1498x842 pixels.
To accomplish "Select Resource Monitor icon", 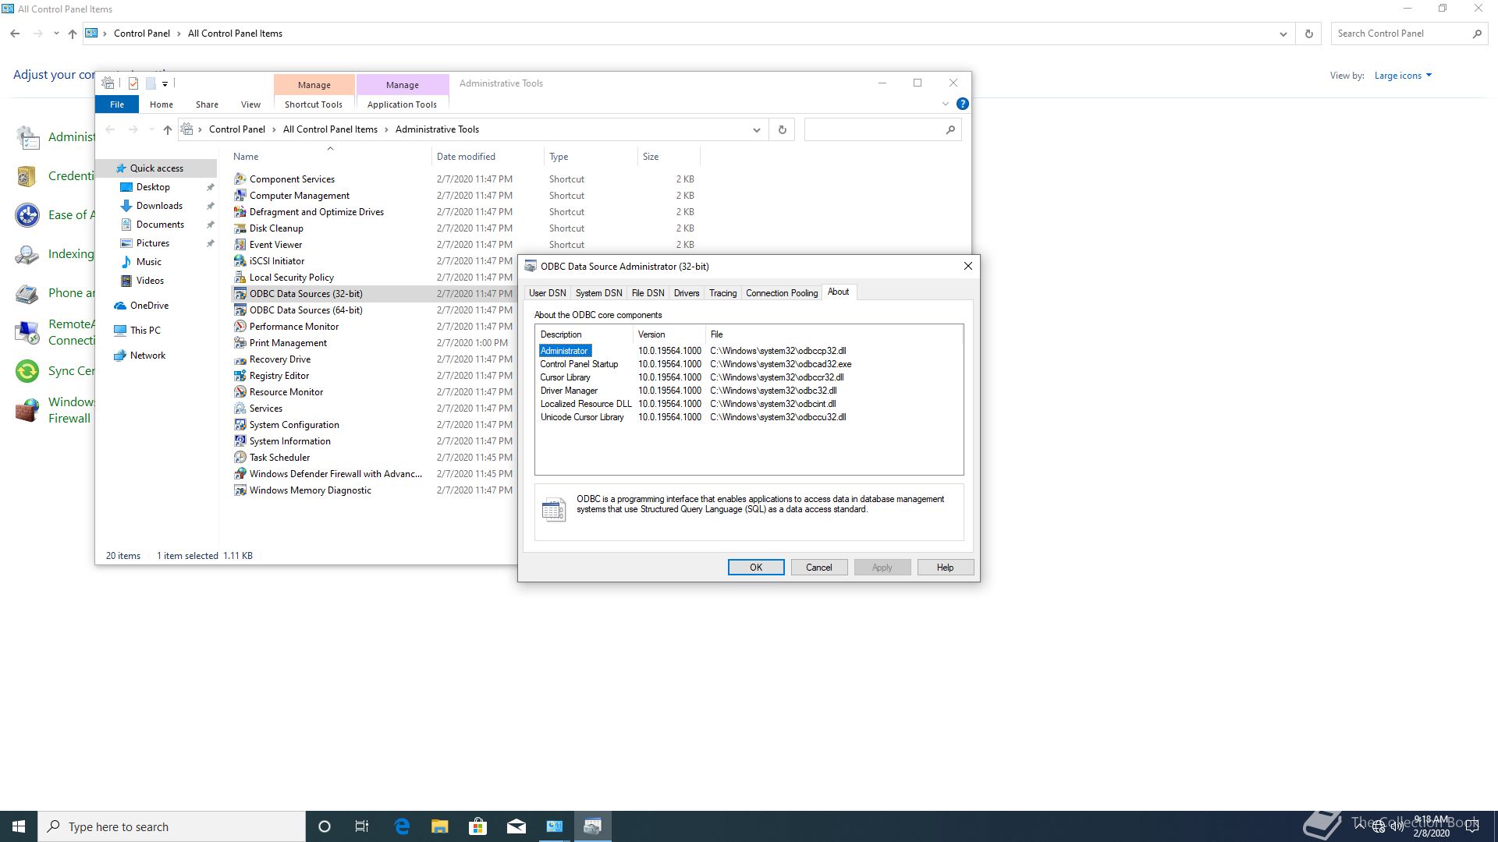I will (x=240, y=392).
